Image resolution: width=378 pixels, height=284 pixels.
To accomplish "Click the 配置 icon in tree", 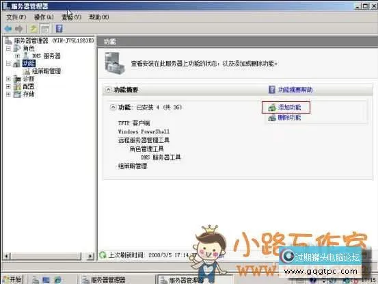I will coord(17,86).
